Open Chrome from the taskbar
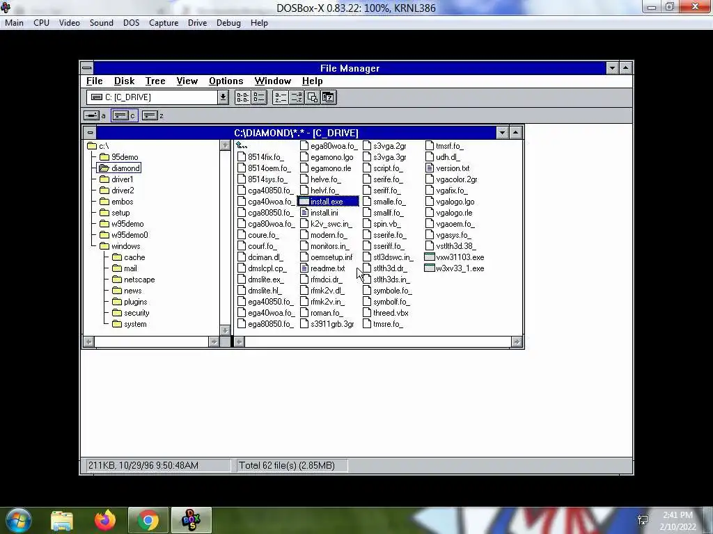Screen dimensions: 713x534 [x=148, y=520]
